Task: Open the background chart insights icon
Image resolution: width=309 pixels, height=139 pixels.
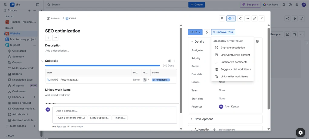Action: [x=287, y=34]
